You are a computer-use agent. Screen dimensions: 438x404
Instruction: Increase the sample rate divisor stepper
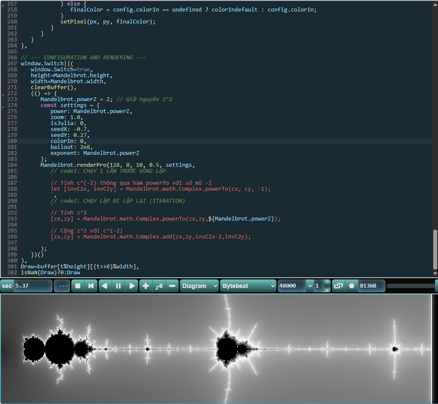point(327,282)
